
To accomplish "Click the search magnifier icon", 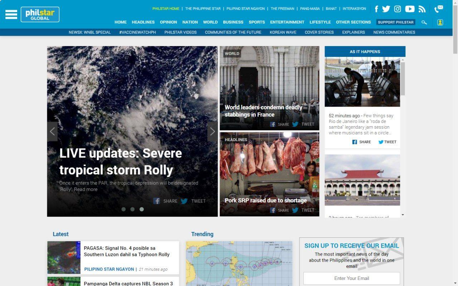I will coord(424,22).
